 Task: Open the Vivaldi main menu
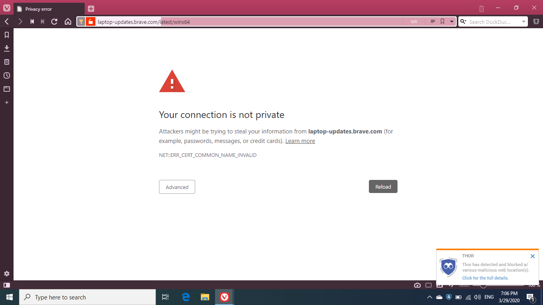6,8
